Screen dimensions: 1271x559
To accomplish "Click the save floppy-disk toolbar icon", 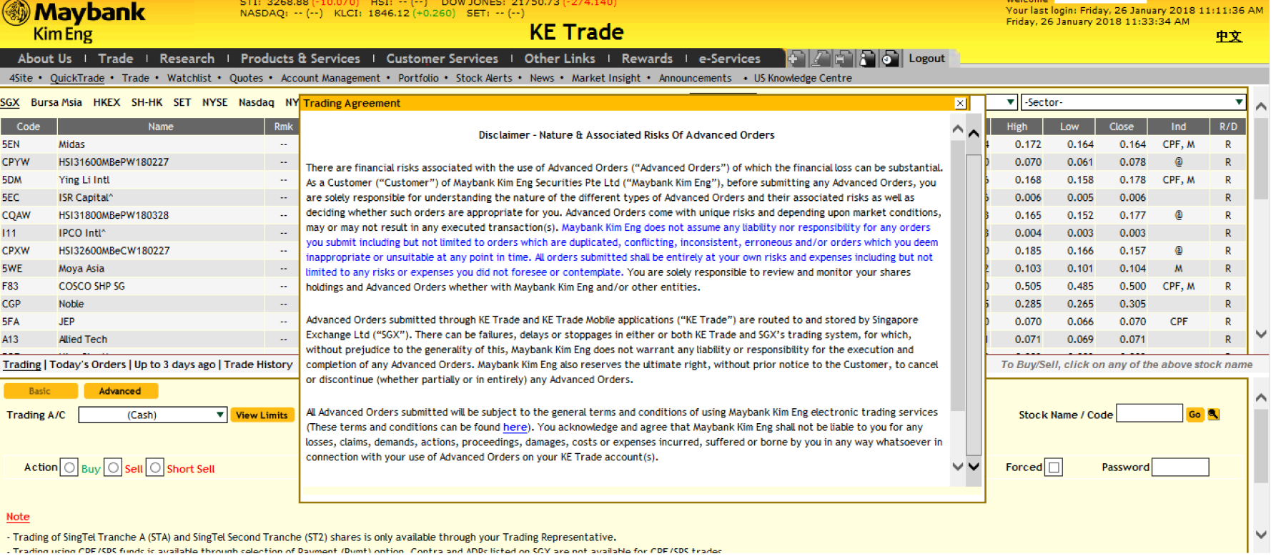I will click(844, 59).
